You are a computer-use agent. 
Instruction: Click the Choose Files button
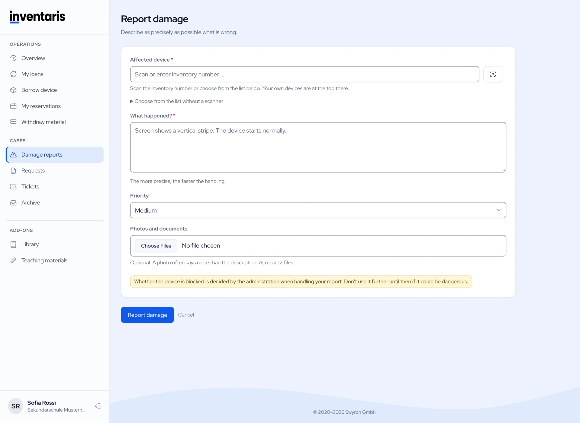156,246
